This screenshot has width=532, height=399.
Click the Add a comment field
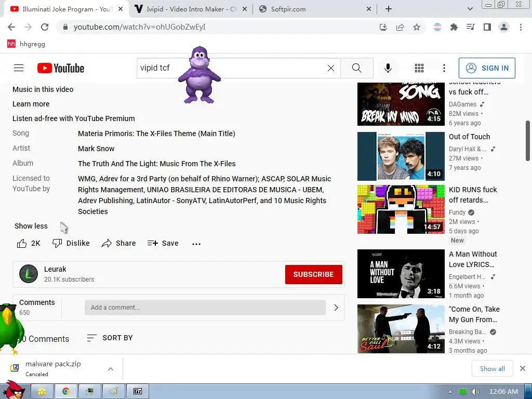pos(205,308)
